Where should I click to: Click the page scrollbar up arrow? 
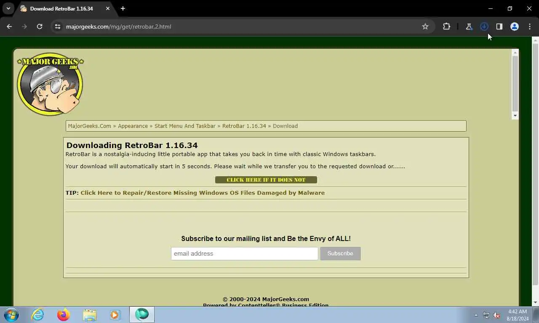click(x=535, y=40)
